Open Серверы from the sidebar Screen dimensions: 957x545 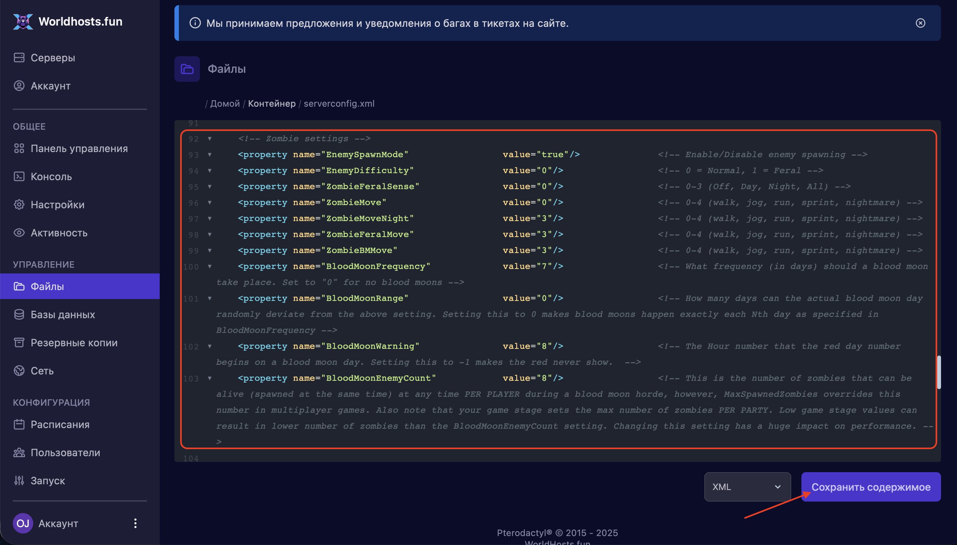click(x=52, y=58)
